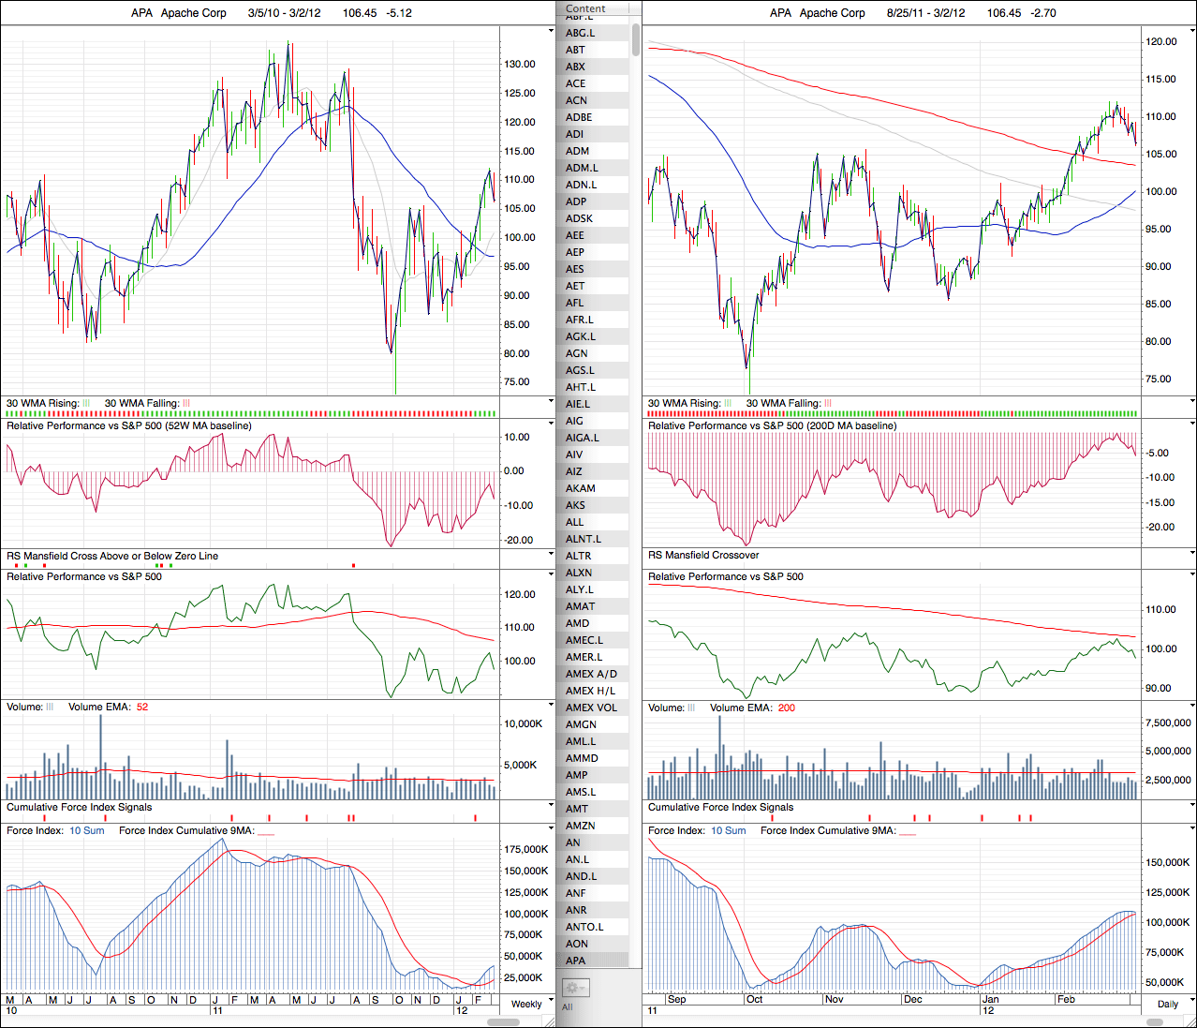The height and width of the screenshot is (1028, 1197).
Task: Select AMEX H/L in the symbol list
Action: (x=593, y=691)
